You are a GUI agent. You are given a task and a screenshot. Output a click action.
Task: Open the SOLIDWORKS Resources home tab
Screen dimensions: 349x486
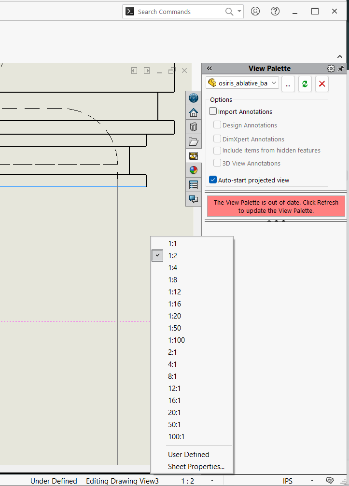194,112
